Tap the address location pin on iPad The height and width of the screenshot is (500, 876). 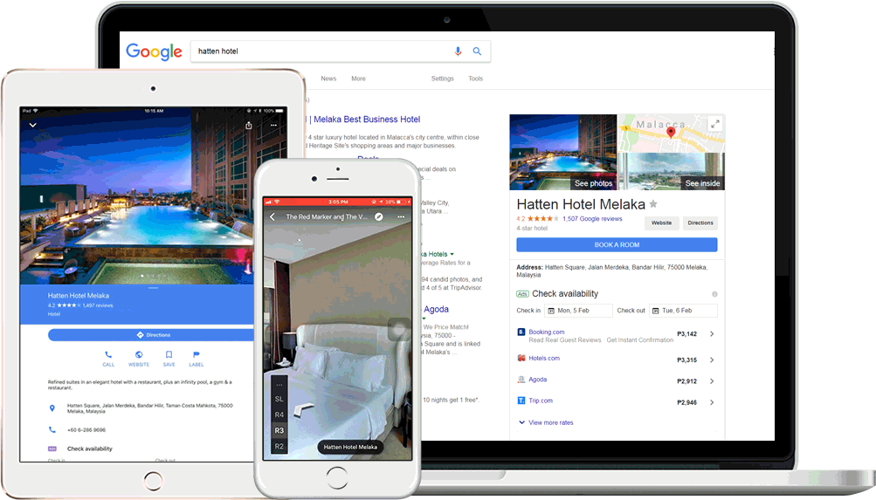(52, 408)
